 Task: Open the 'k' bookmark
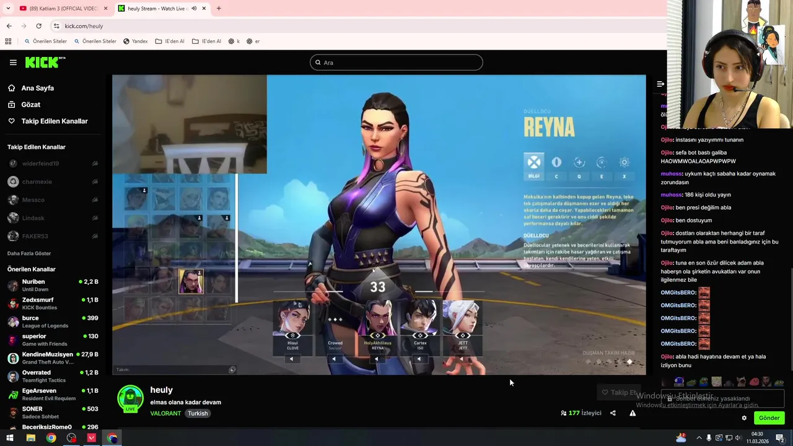coord(234,42)
